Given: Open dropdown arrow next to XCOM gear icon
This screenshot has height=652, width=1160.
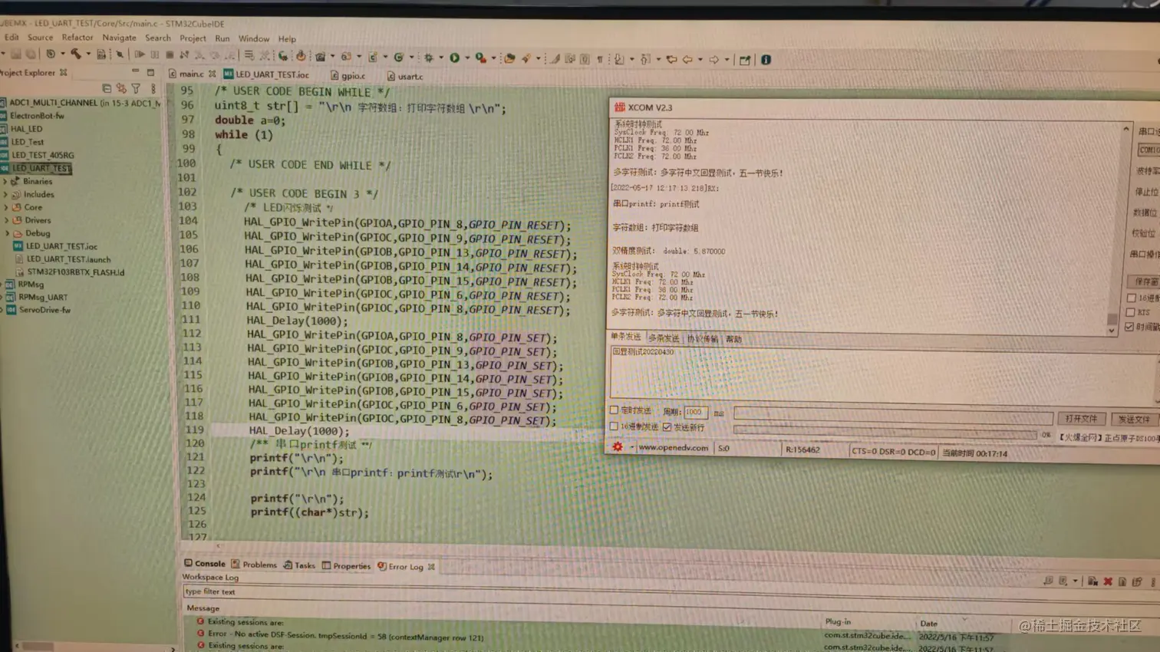Looking at the screenshot, I should pos(632,446).
